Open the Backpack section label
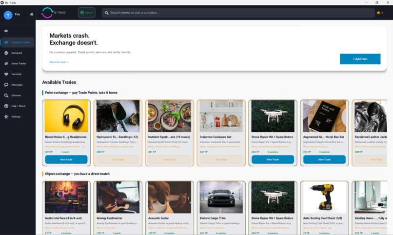The width and height of the screenshot is (393, 235). tap(17, 53)
